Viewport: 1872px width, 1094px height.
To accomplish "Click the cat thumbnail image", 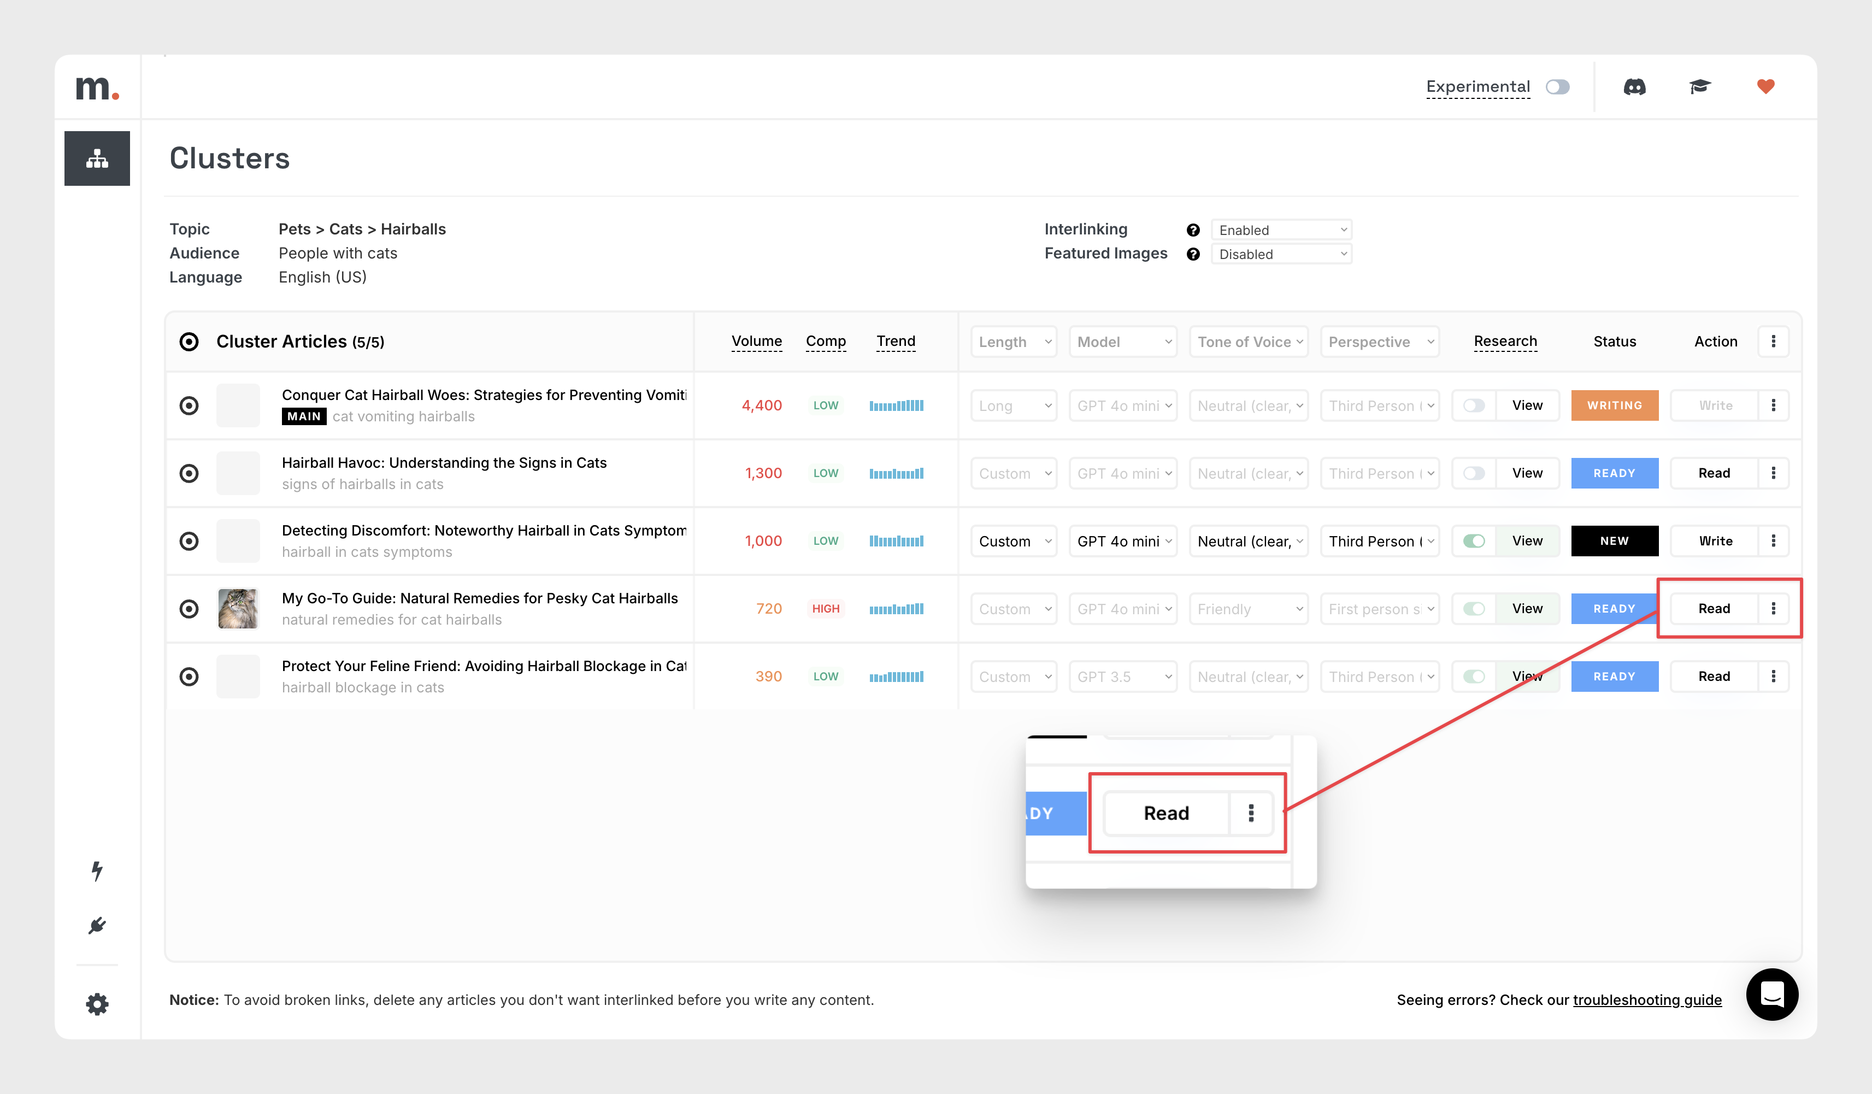I will click(x=238, y=608).
